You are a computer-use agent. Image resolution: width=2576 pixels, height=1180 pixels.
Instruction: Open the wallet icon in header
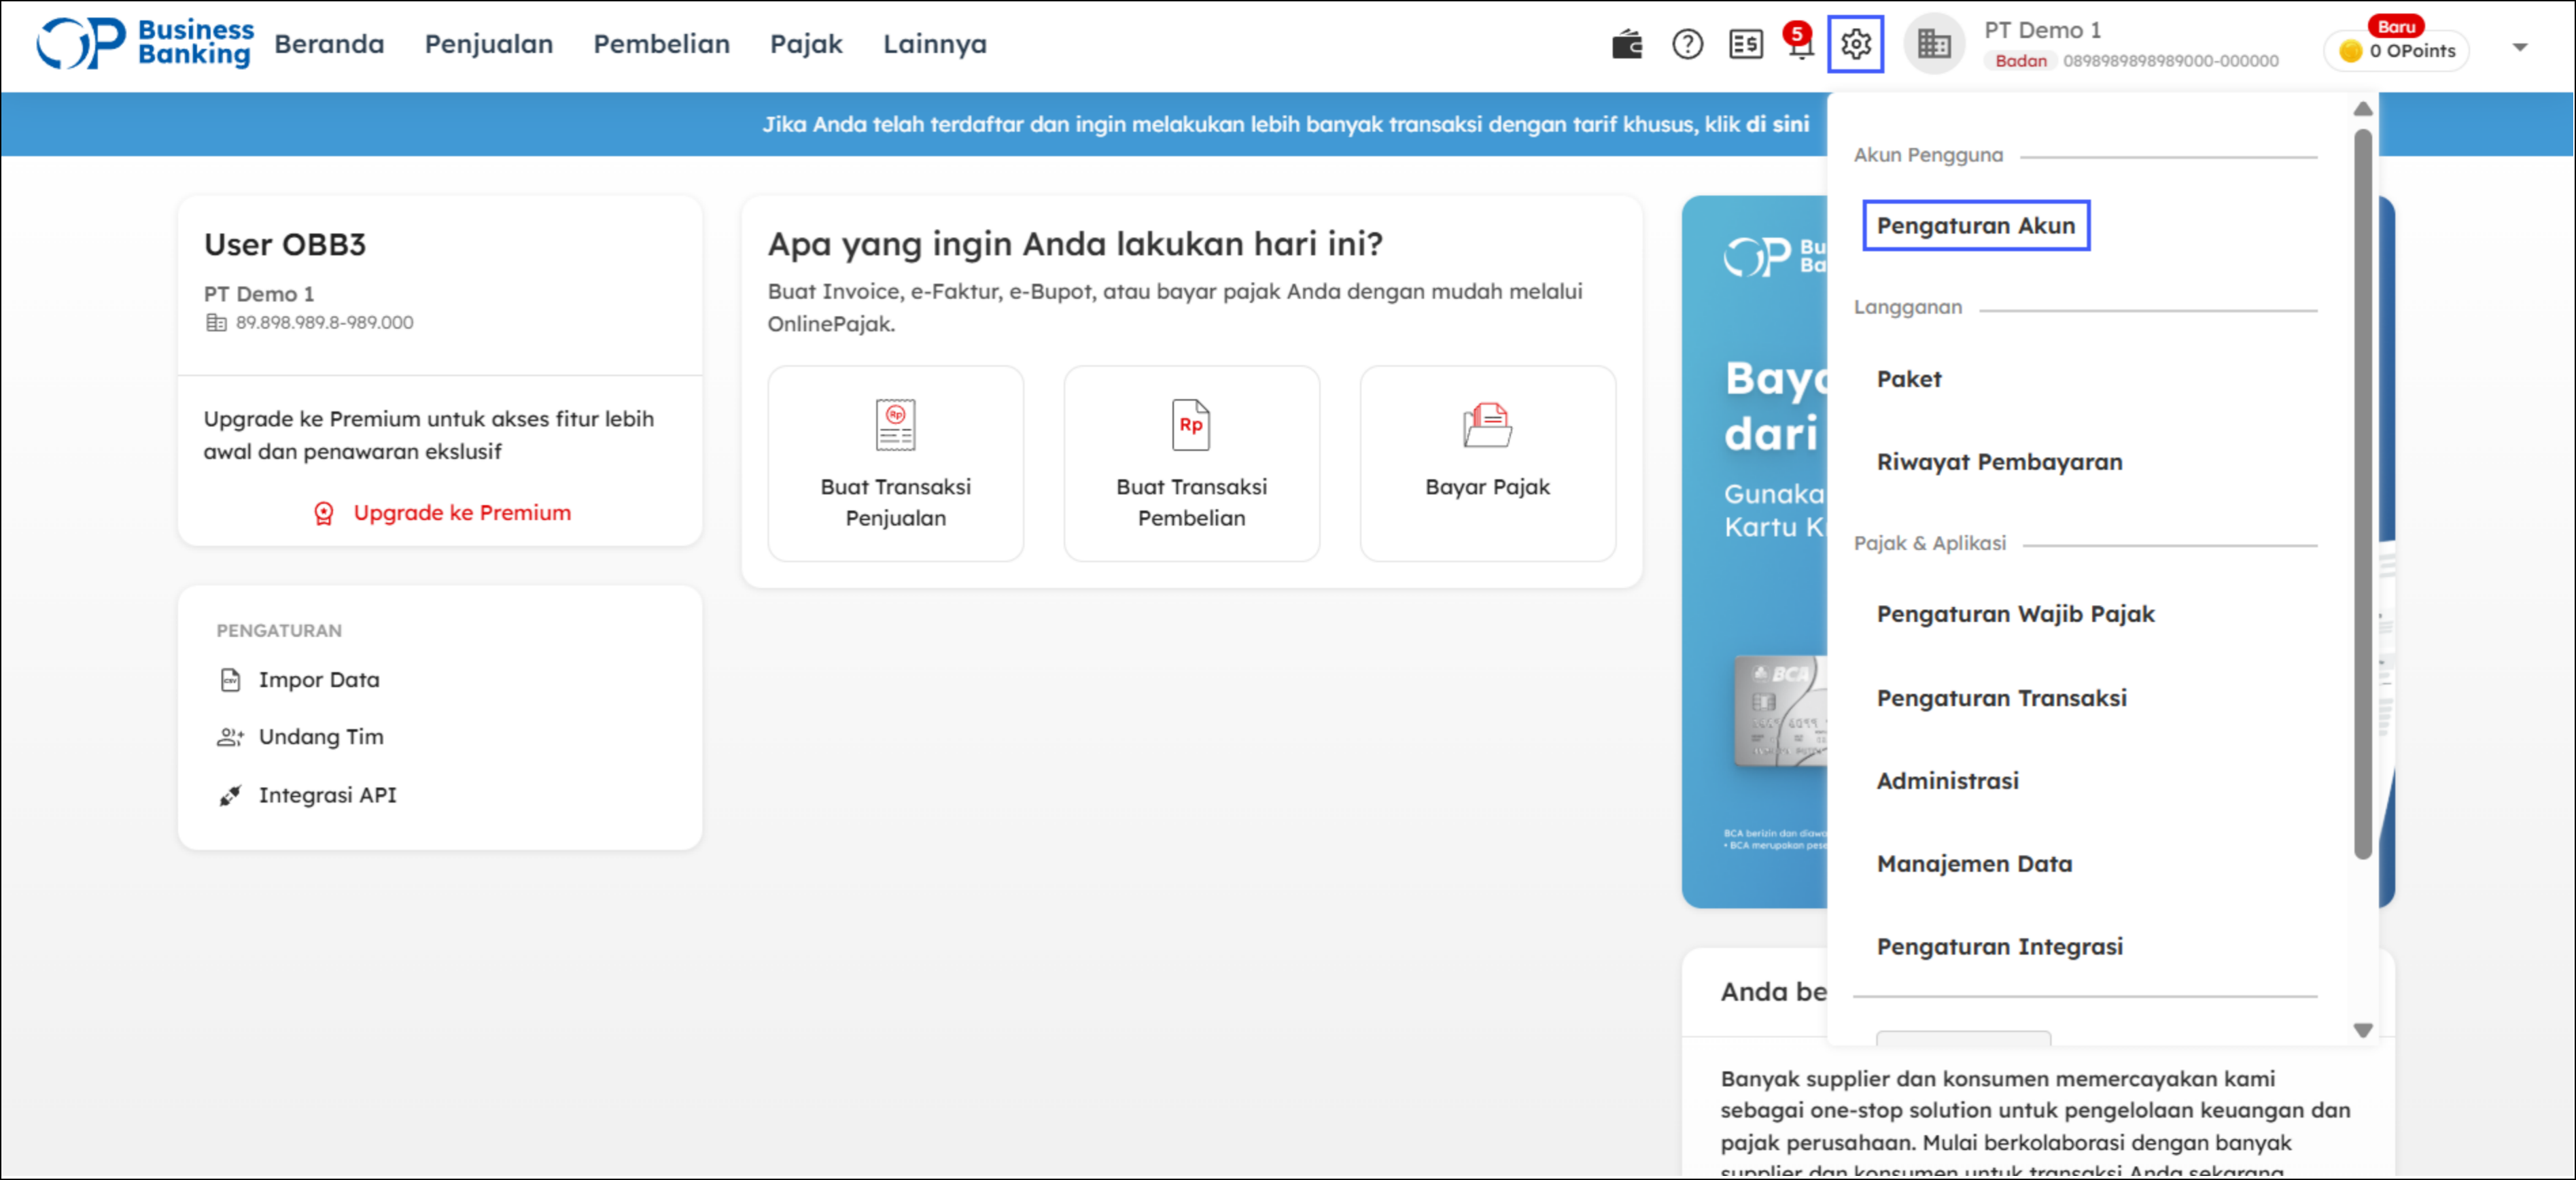pyautogui.click(x=1626, y=45)
